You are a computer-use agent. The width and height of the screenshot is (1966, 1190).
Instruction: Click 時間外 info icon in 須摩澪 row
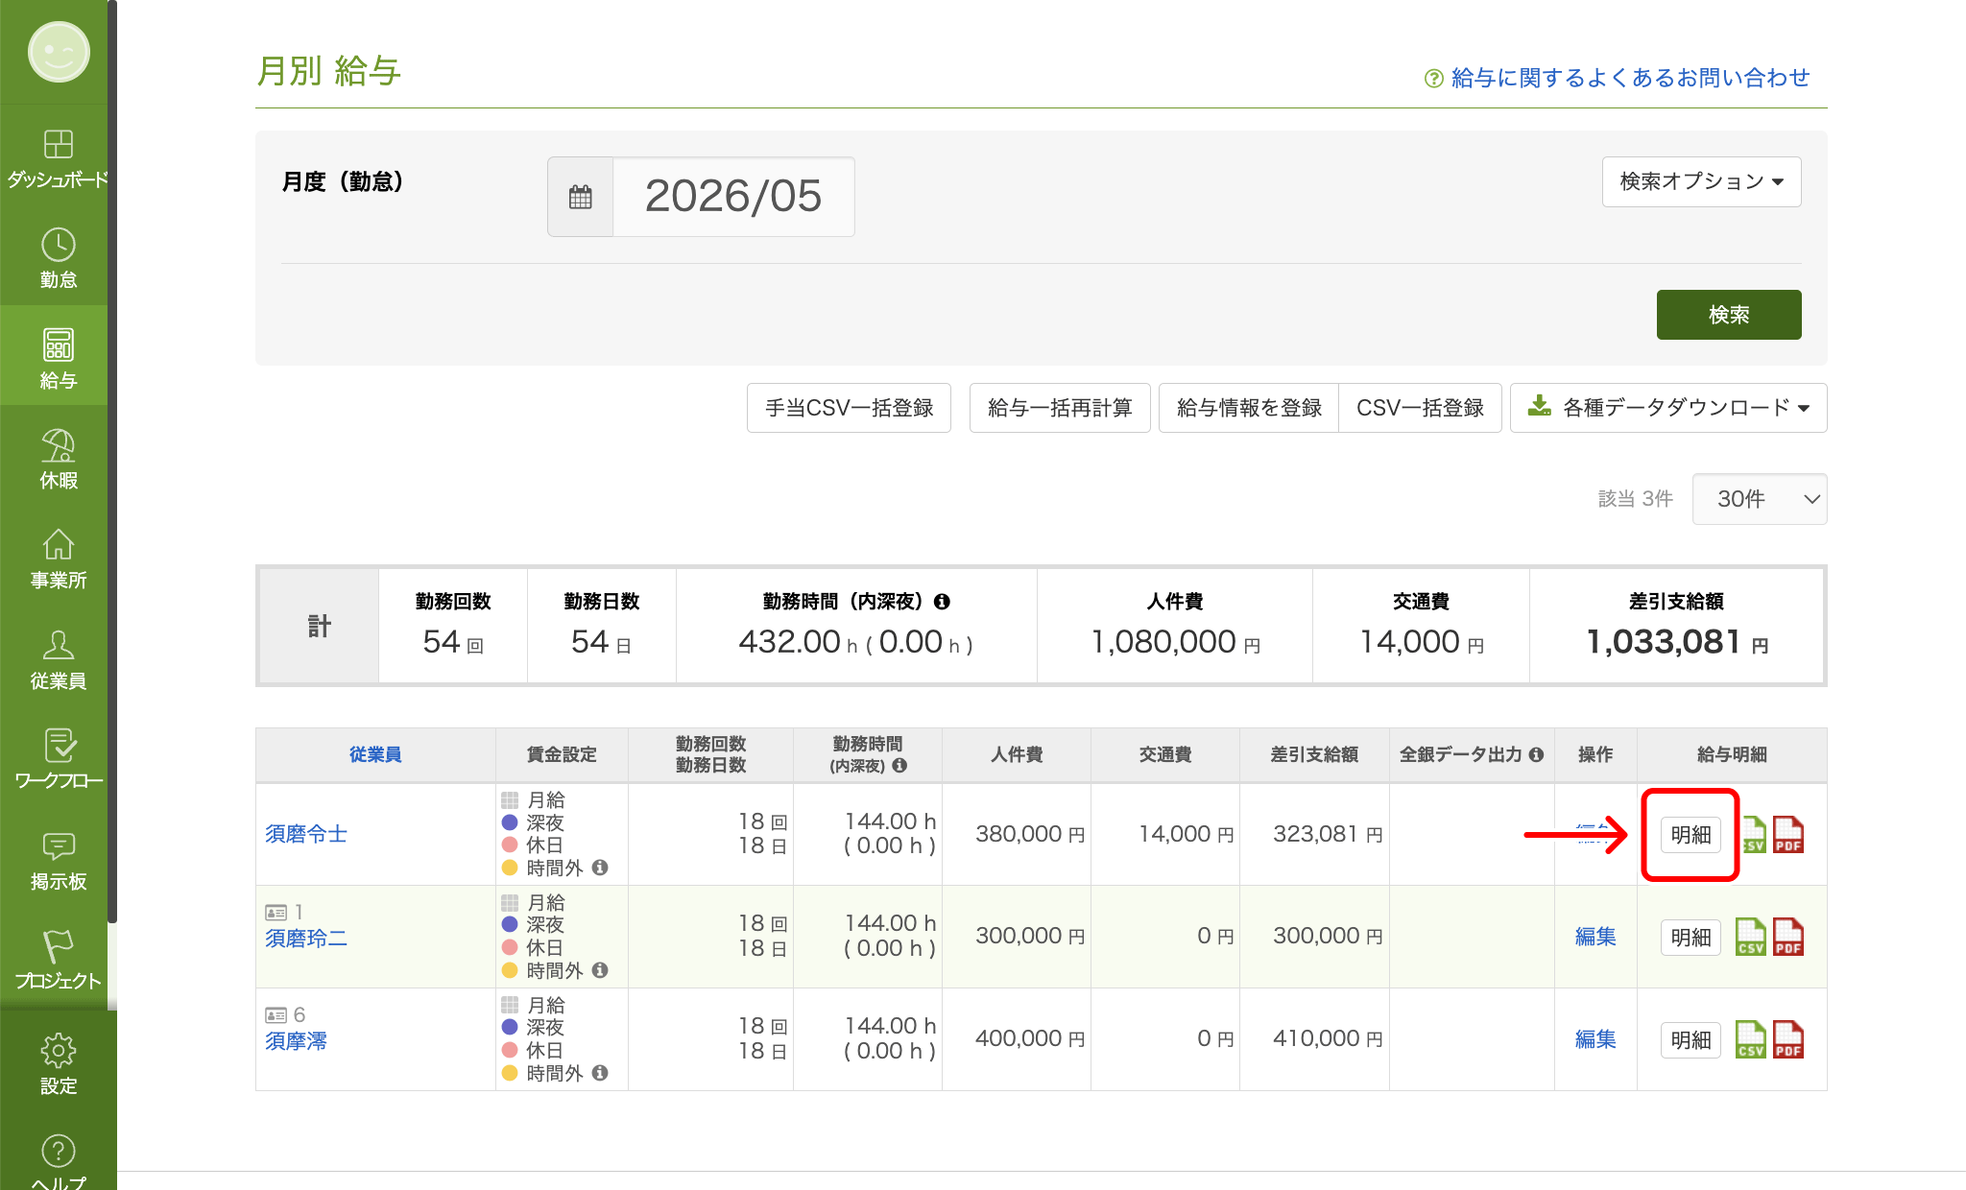(600, 1073)
